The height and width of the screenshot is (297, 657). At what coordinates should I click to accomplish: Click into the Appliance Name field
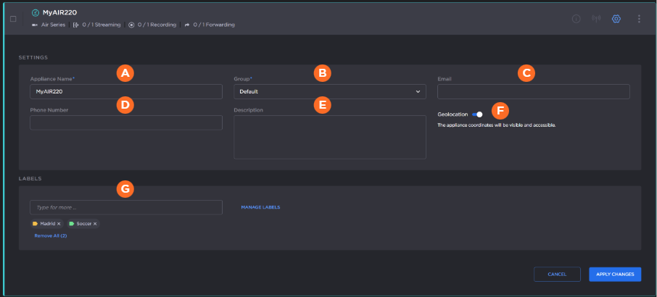(125, 92)
